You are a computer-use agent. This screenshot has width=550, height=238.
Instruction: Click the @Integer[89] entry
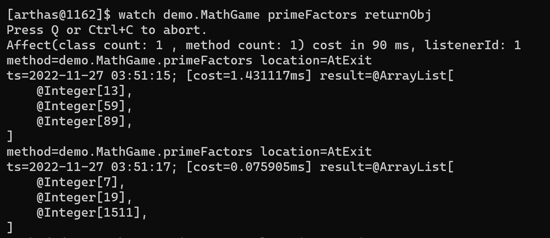(x=81, y=121)
